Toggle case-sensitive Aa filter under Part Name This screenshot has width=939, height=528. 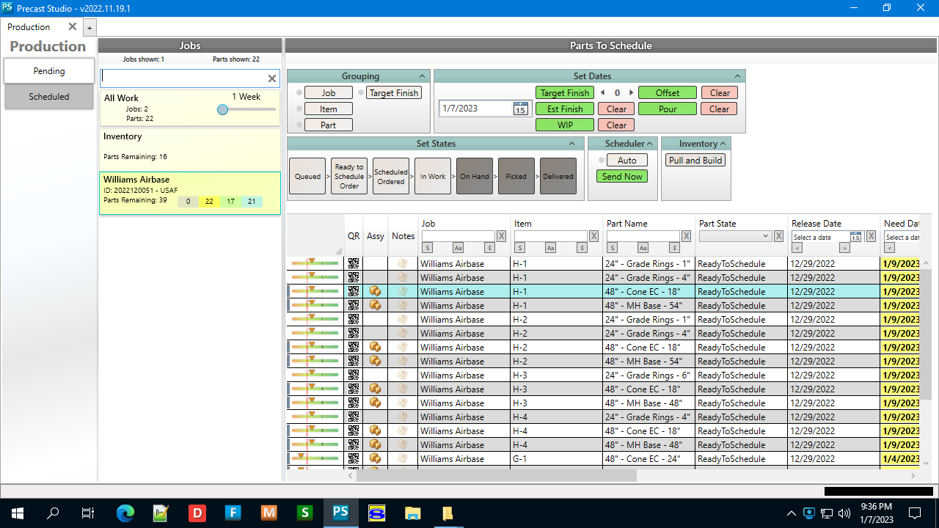coord(643,248)
